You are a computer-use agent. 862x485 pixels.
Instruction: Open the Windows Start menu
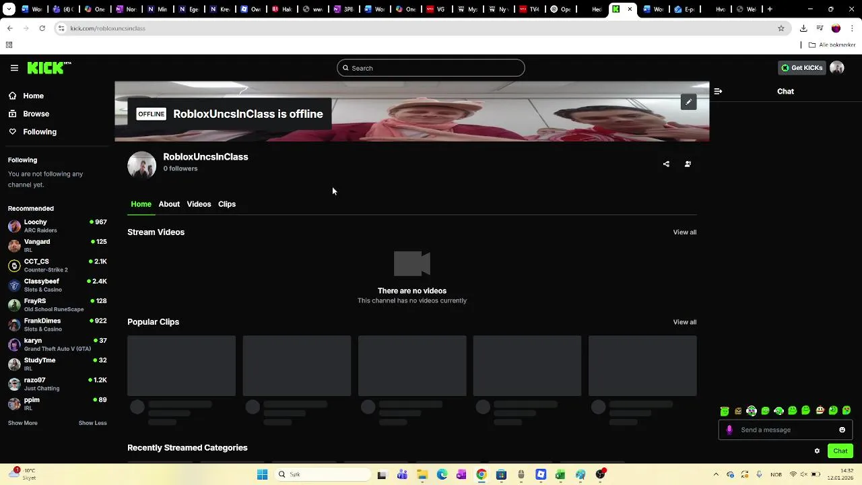(x=262, y=474)
